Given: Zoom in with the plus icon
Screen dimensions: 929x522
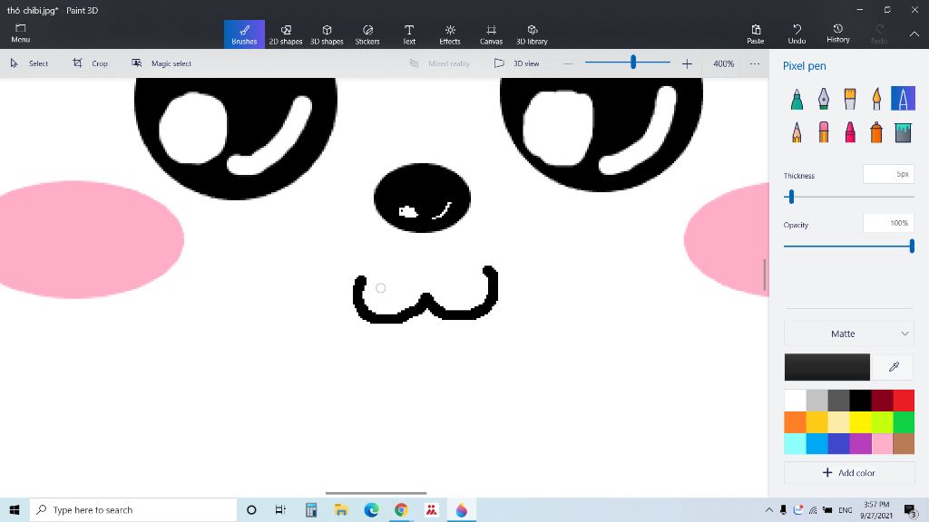Looking at the screenshot, I should pyautogui.click(x=687, y=63).
